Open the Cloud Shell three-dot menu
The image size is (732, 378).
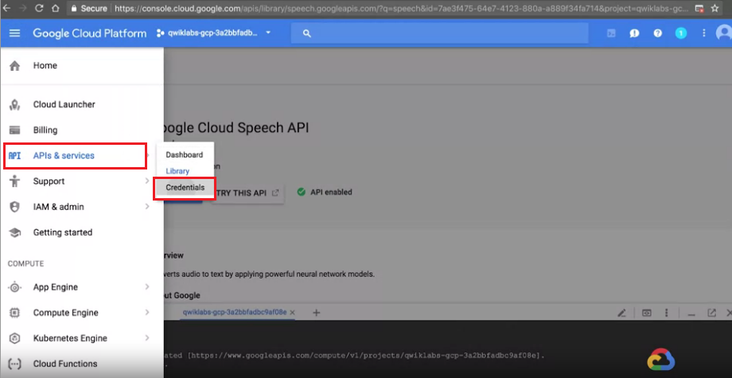pos(667,313)
